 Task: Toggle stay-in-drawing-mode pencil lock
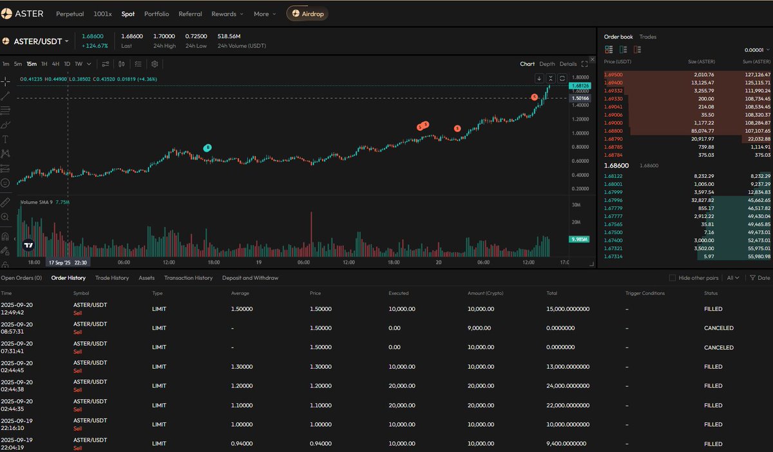click(x=6, y=251)
